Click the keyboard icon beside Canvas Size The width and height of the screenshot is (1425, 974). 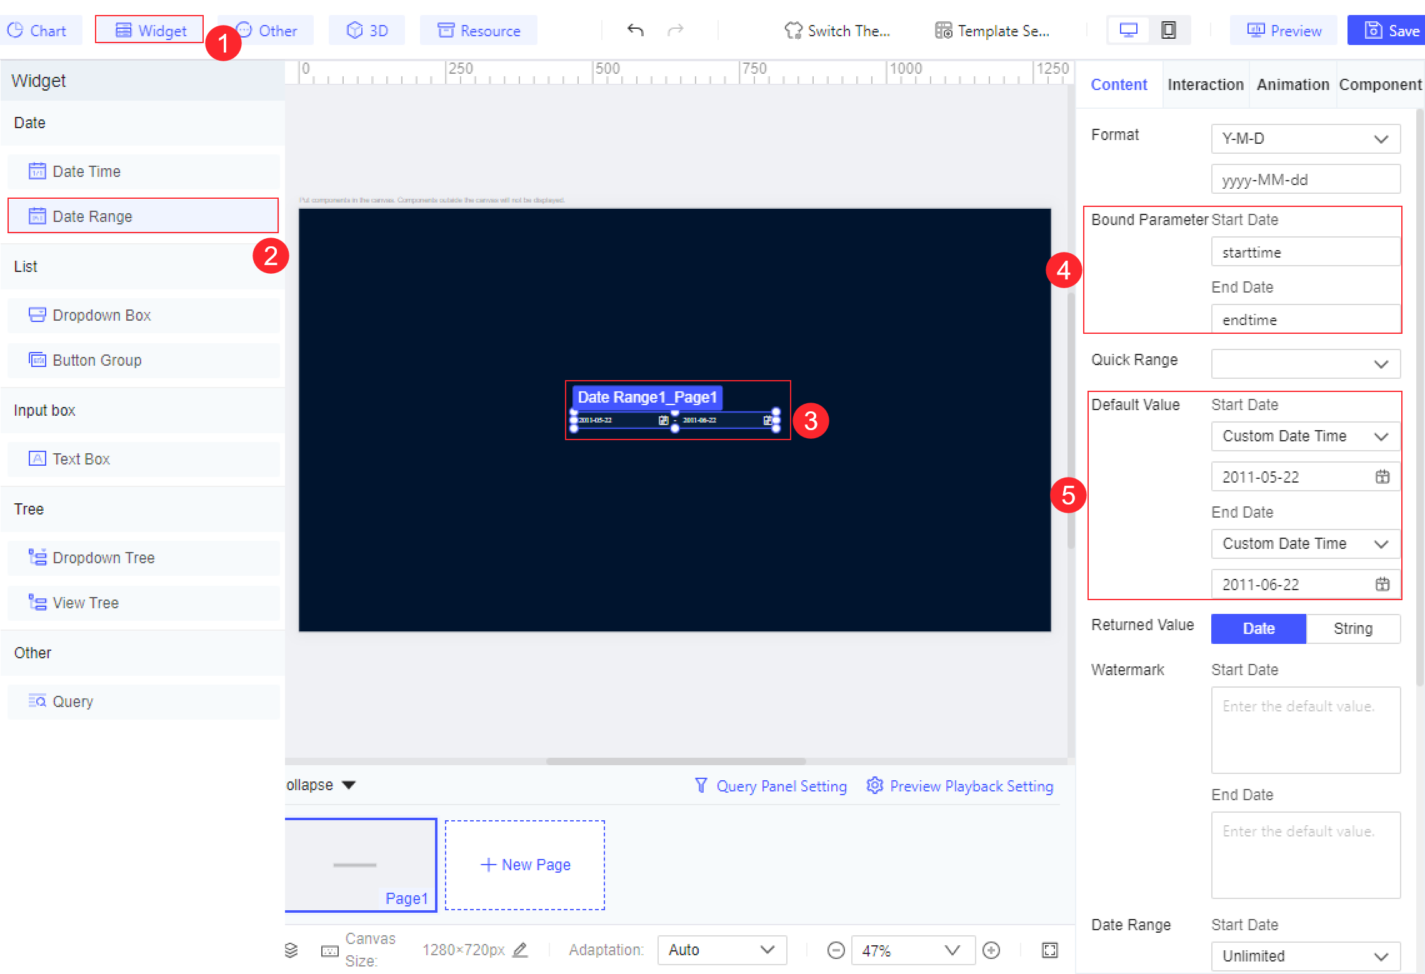pyautogui.click(x=329, y=951)
